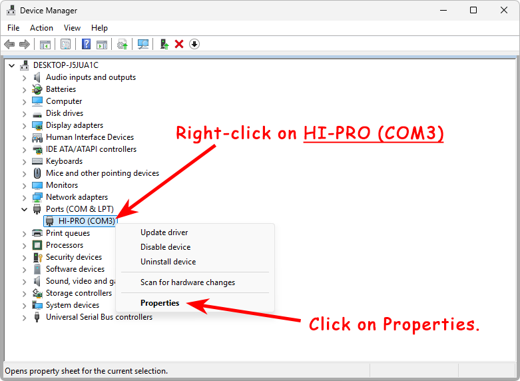Collapse the DESKTOP-J5JUA1C root node
Viewport: 520px width, 381px height.
[x=11, y=65]
